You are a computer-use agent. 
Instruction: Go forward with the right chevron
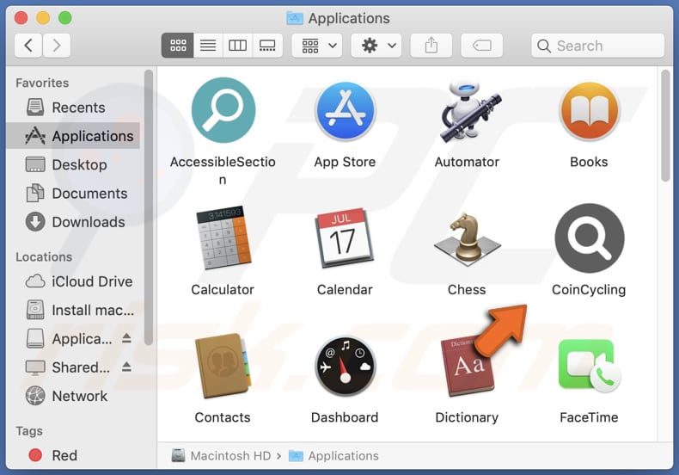click(x=57, y=45)
